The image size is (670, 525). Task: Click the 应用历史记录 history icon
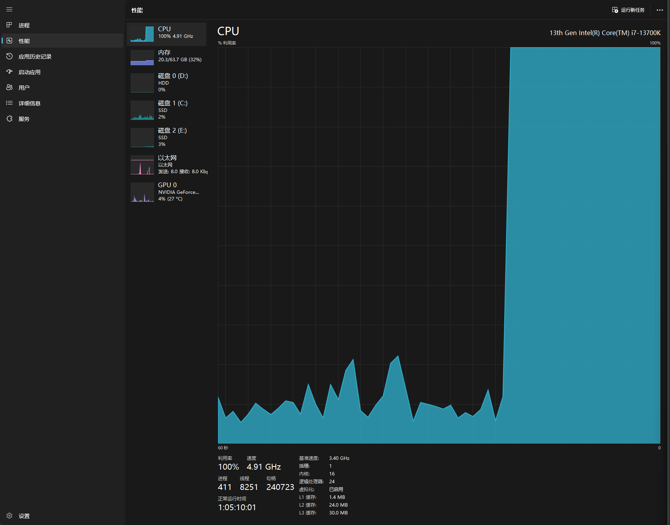pos(9,56)
